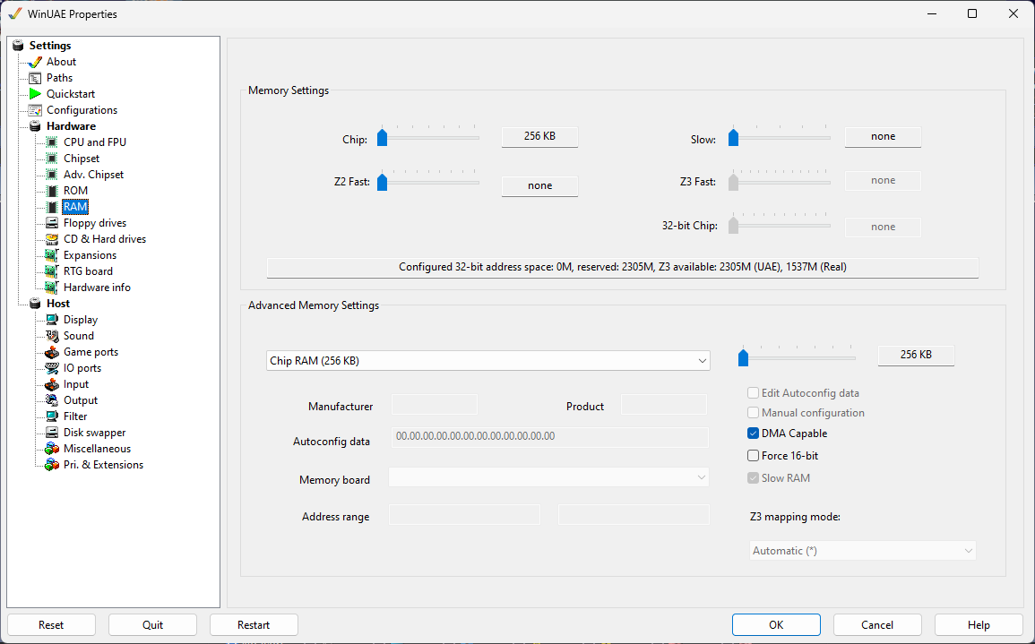
Task: Click the About checkmark icon
Action: coord(35,62)
